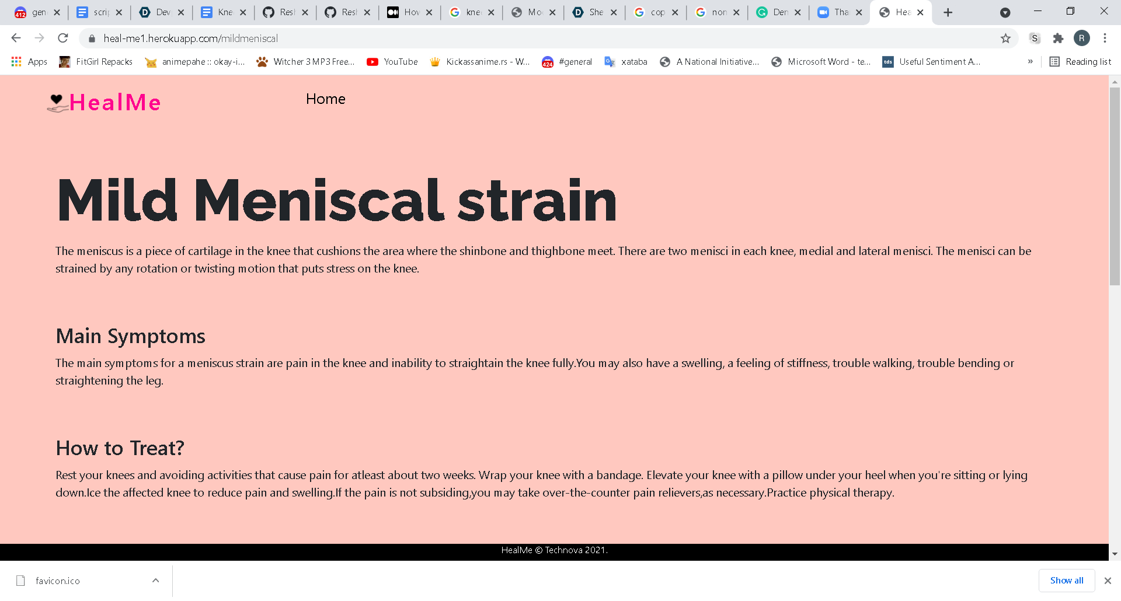Expand hidden bookmarks with the chevron
The image size is (1121, 601).
pos(1031,62)
